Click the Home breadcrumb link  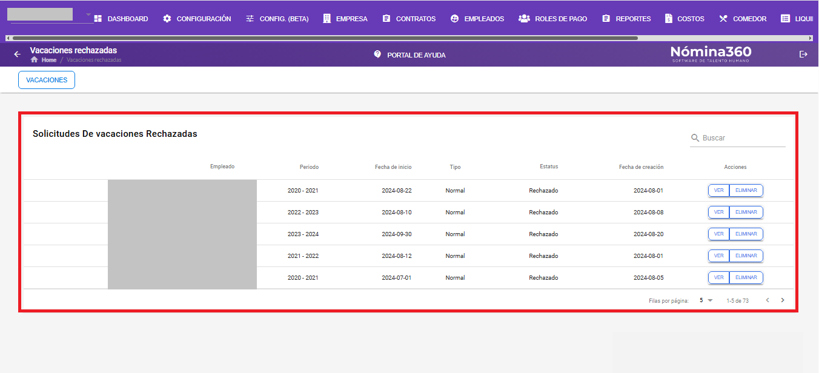click(49, 60)
